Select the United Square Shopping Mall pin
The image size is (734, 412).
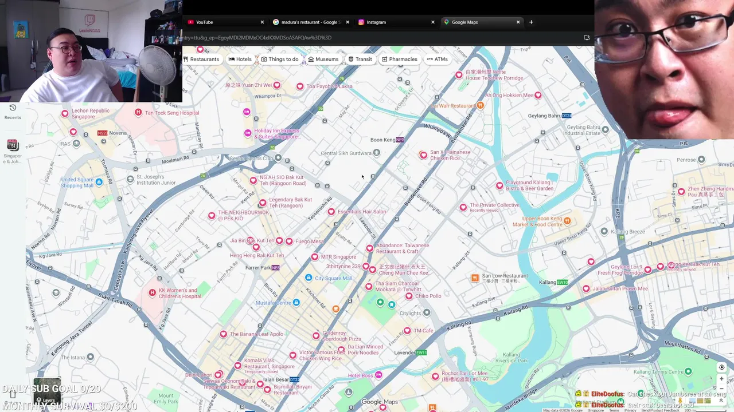pyautogui.click(x=99, y=182)
